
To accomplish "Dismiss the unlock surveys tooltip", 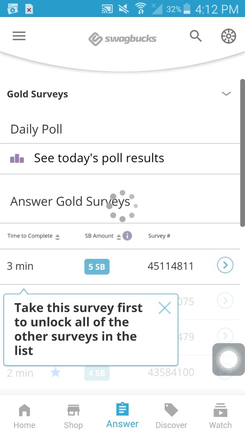I will (165, 308).
